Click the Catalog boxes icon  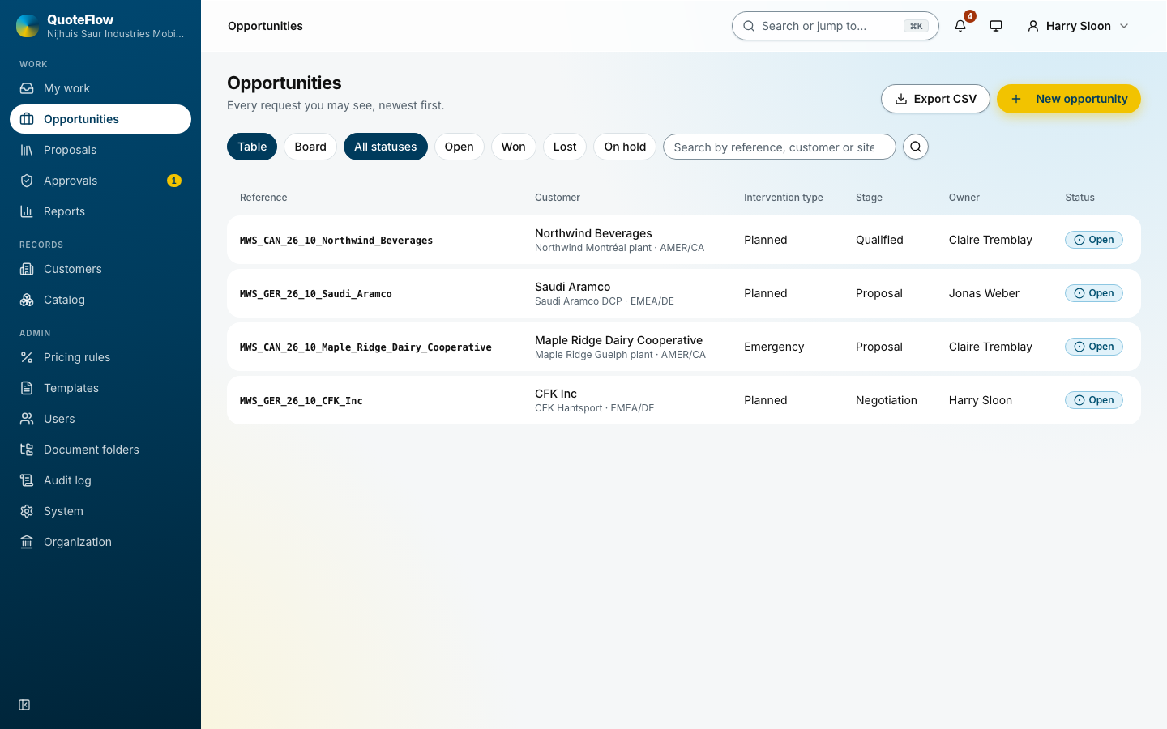click(x=27, y=300)
